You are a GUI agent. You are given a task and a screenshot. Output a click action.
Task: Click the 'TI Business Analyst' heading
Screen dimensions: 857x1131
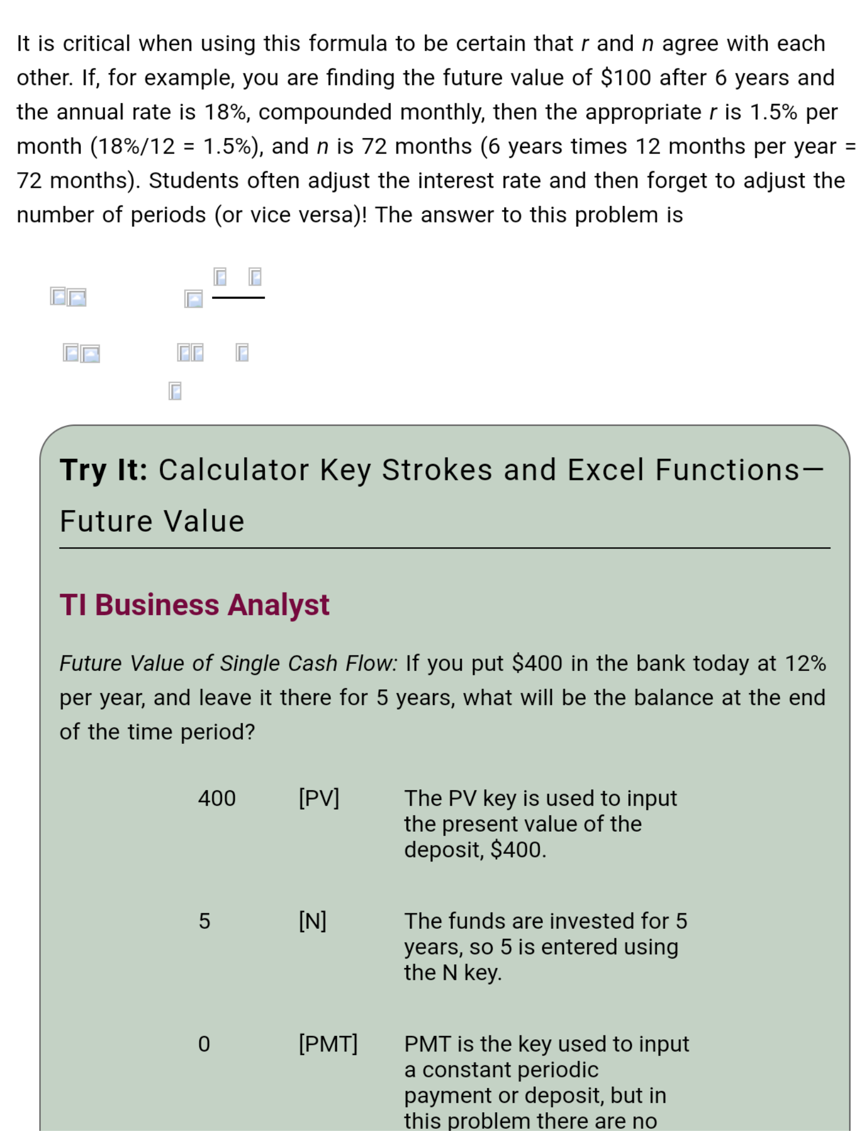[194, 604]
